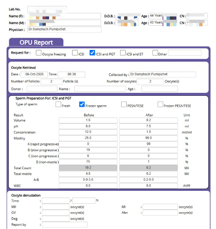The width and height of the screenshot is (216, 229).
Task: Check the Oocyte freezing checkbox
Action: [38, 53]
